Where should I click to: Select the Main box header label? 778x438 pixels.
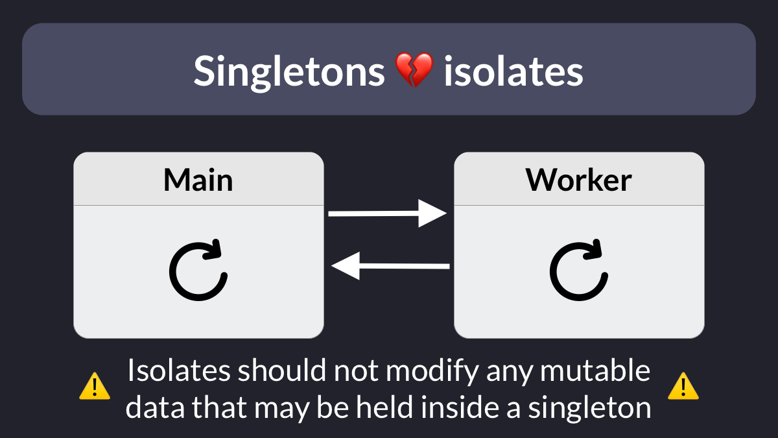198,180
